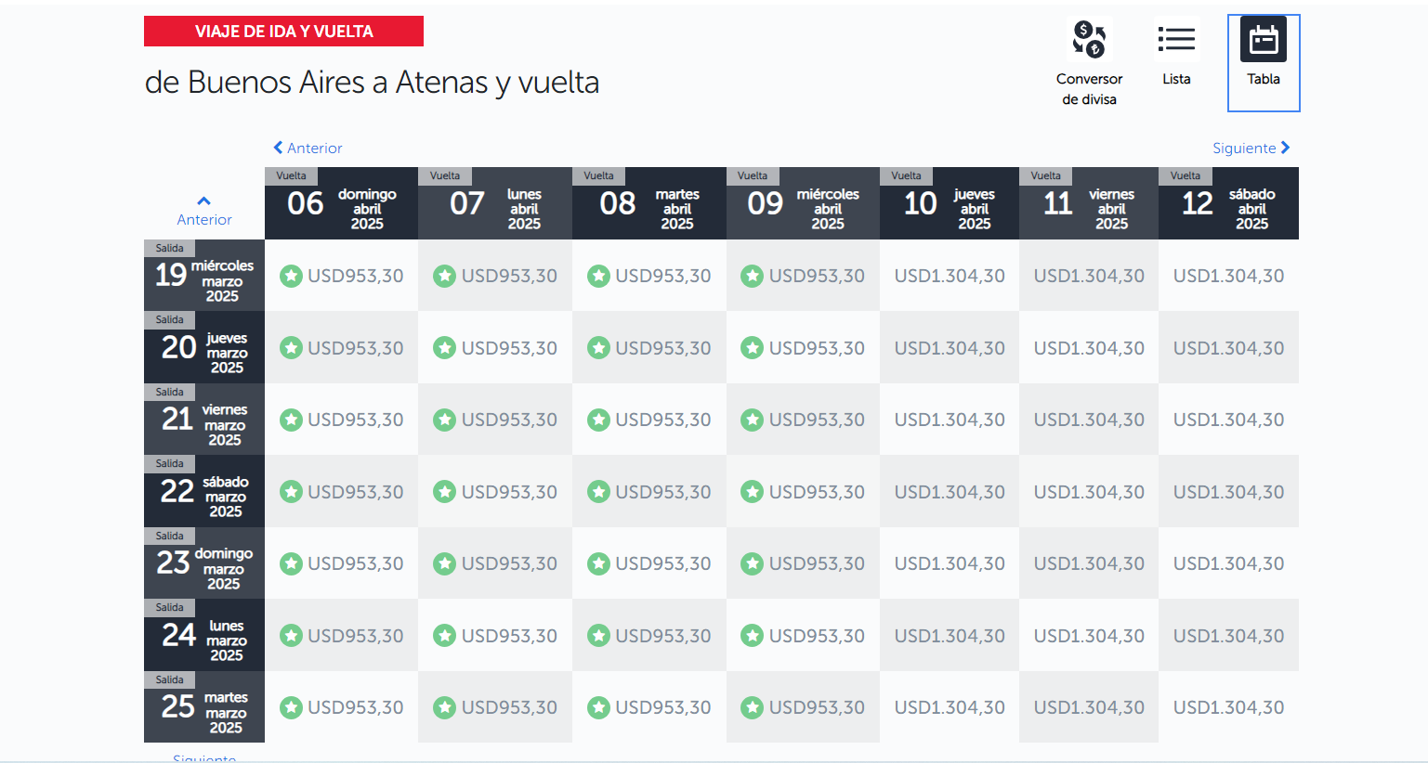
Task: Click the VIAJE DE IDA Y VUELTA banner
Action: (x=283, y=31)
